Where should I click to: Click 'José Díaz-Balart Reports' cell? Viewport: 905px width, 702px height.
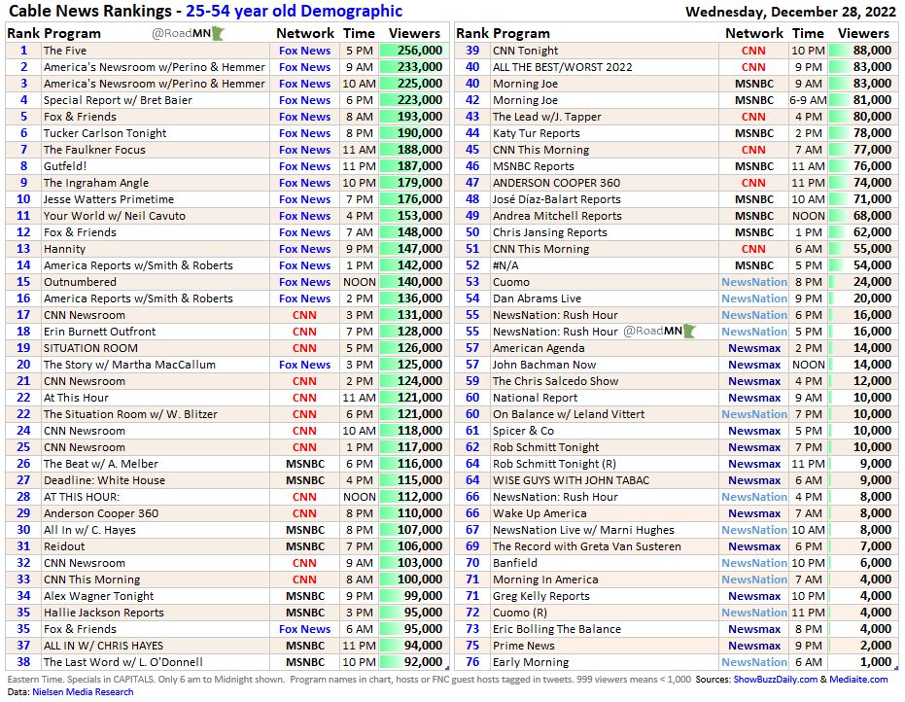coord(605,199)
